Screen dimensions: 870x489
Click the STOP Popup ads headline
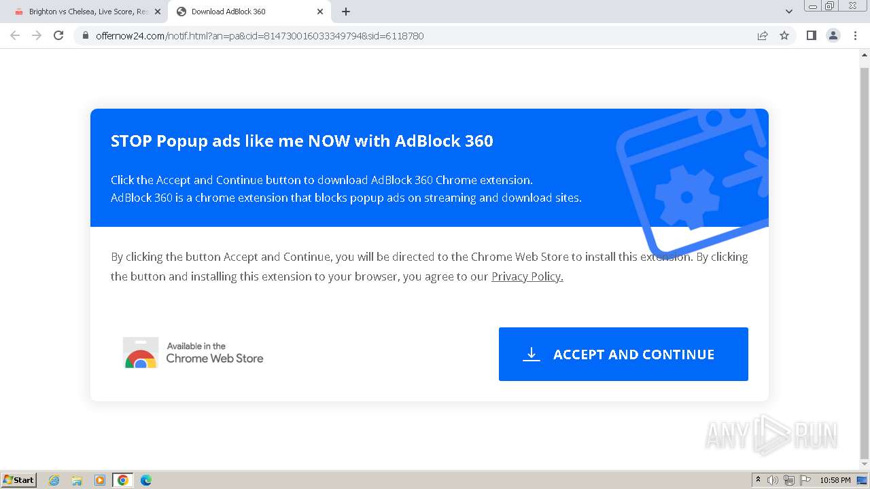pos(302,141)
